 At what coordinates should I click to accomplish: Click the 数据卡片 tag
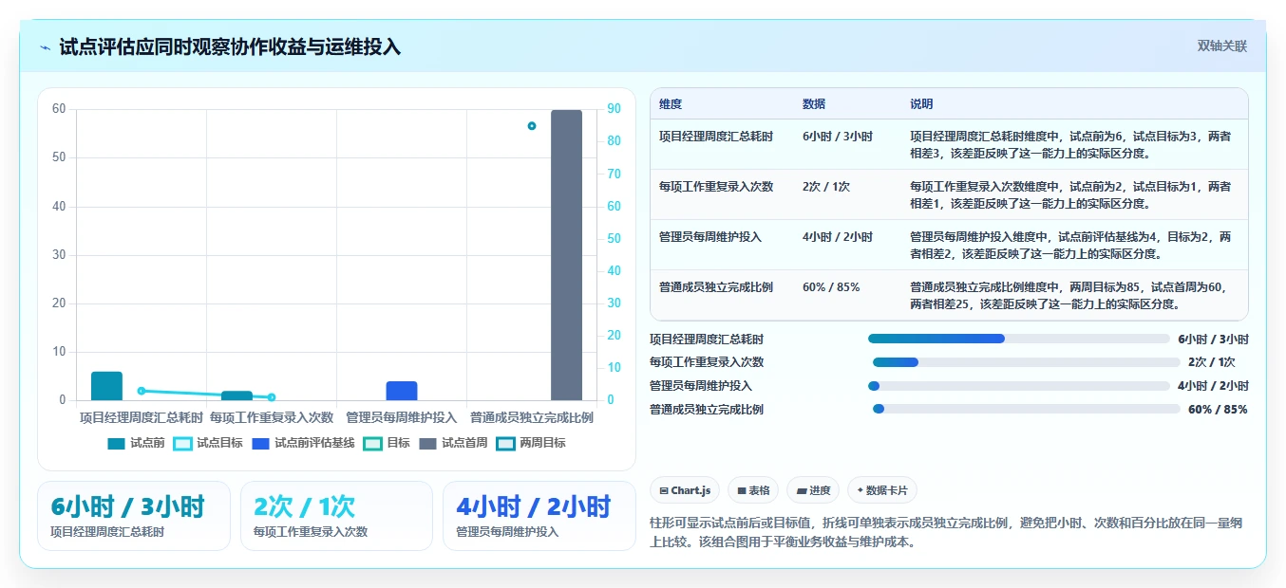coord(882,490)
